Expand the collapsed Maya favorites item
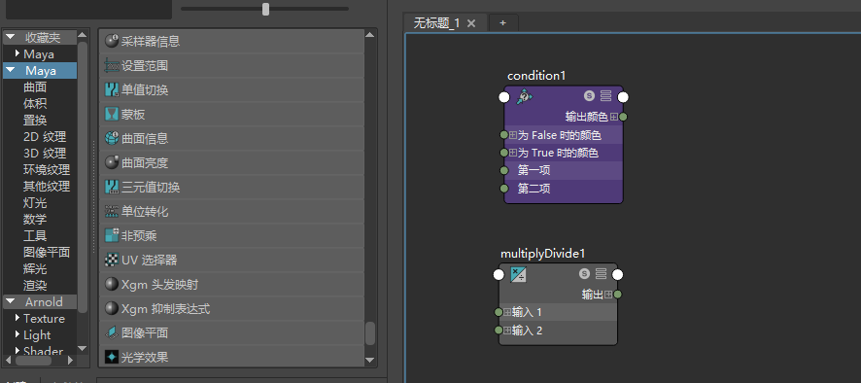The height and width of the screenshot is (383, 861). (x=17, y=53)
